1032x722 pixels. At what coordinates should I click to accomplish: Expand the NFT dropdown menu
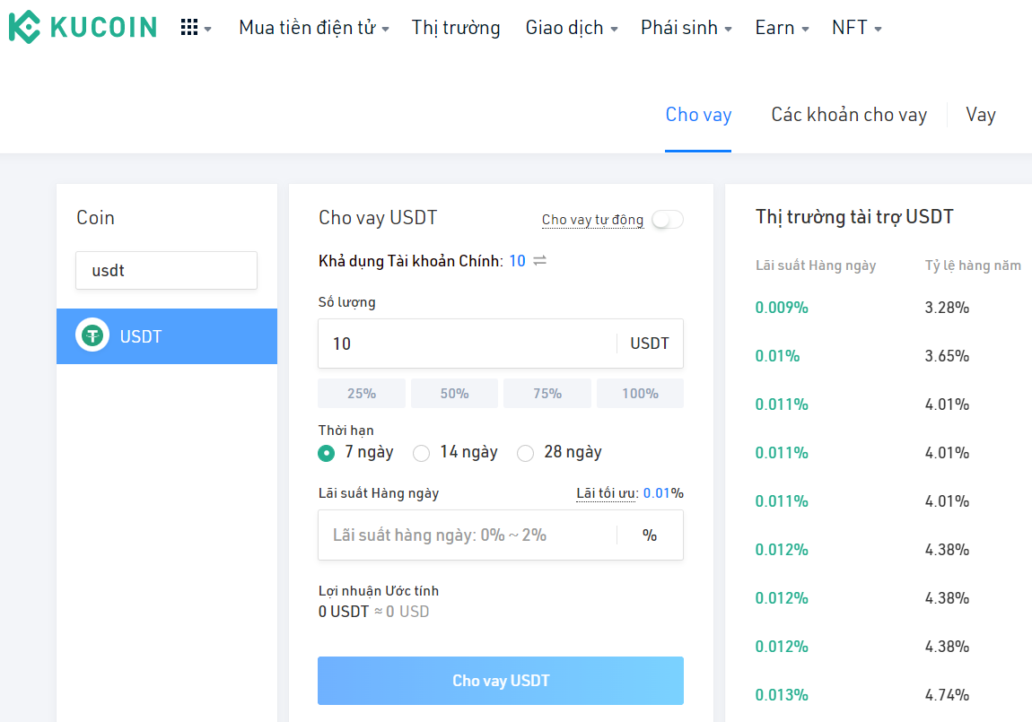(x=856, y=28)
